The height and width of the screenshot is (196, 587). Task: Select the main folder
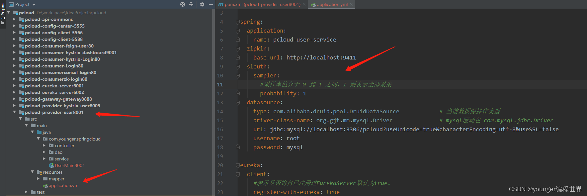click(x=42, y=126)
